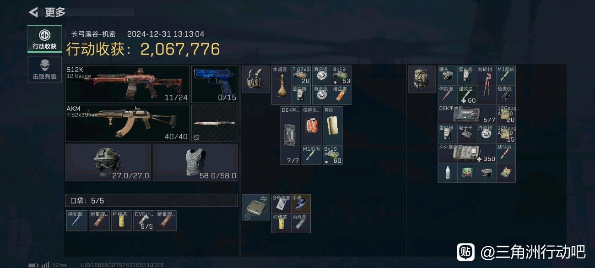Open the body armor slot showing 58.0/58.0
This screenshot has width=595, height=268.
195,162
